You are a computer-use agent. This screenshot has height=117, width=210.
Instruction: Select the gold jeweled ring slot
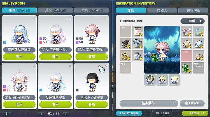125,56
